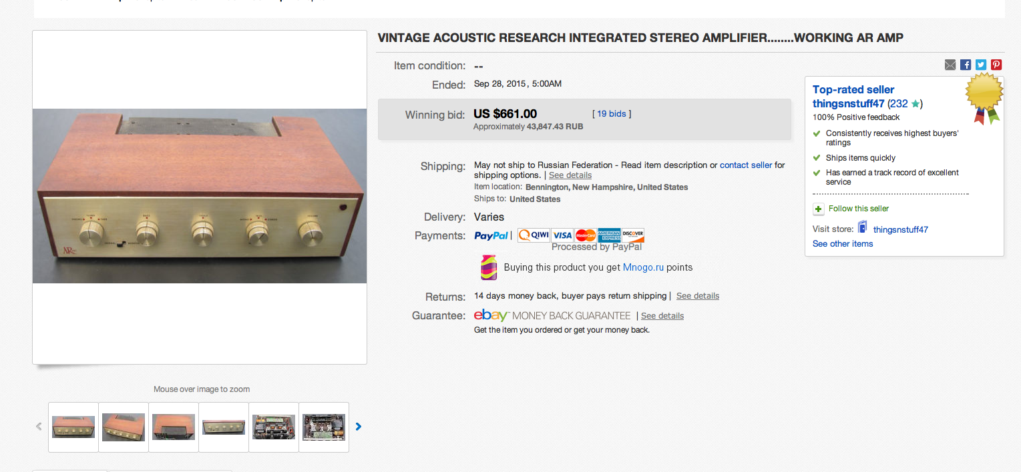This screenshot has width=1021, height=472.
Task: Open the 19 bids history link
Action: click(612, 114)
